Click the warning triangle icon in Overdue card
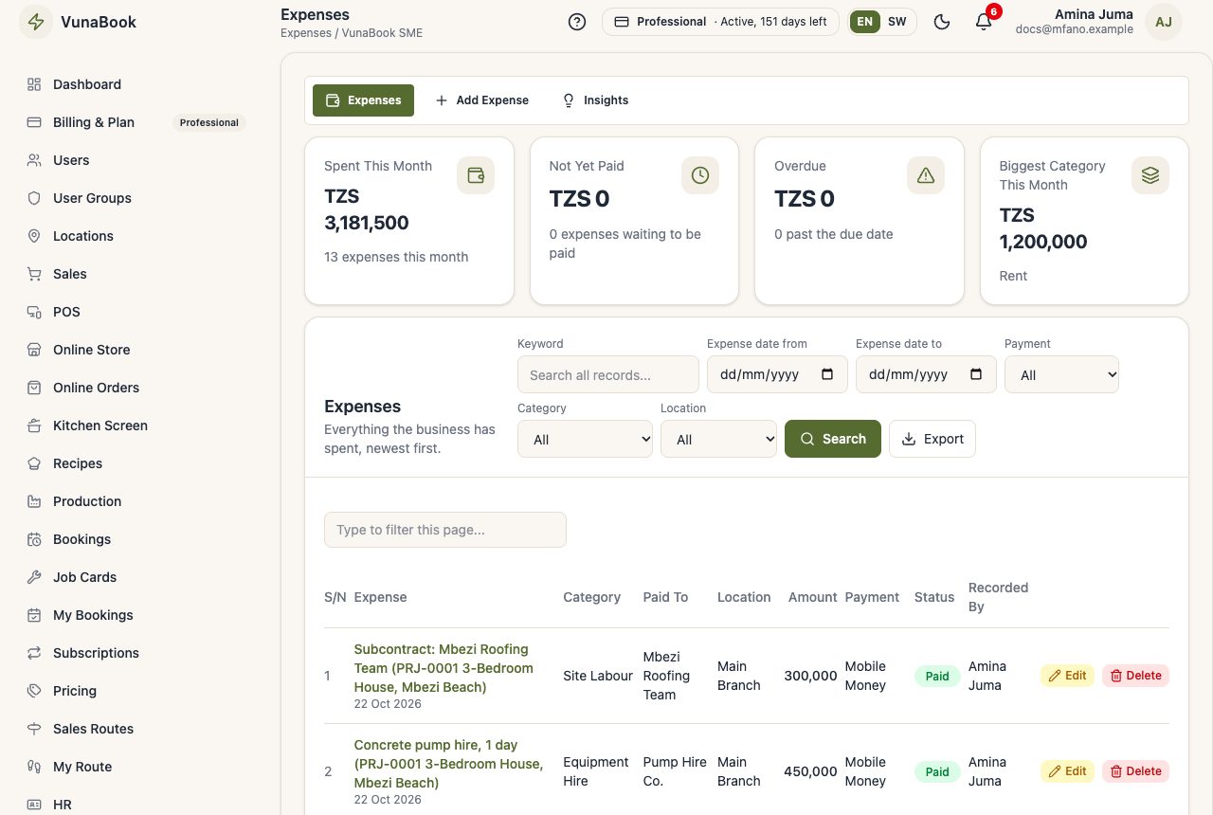This screenshot has height=815, width=1213. 926,175
